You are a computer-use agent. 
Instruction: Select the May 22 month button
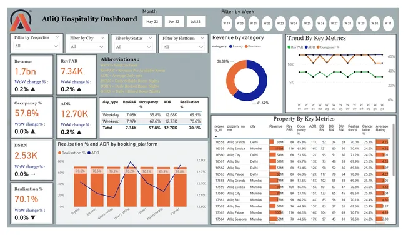(x=152, y=21)
